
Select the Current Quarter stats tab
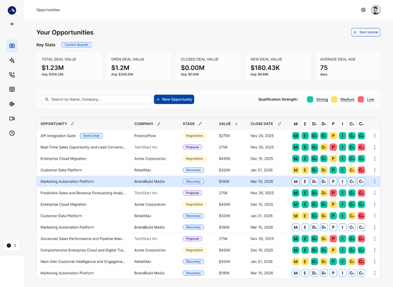tap(77, 45)
